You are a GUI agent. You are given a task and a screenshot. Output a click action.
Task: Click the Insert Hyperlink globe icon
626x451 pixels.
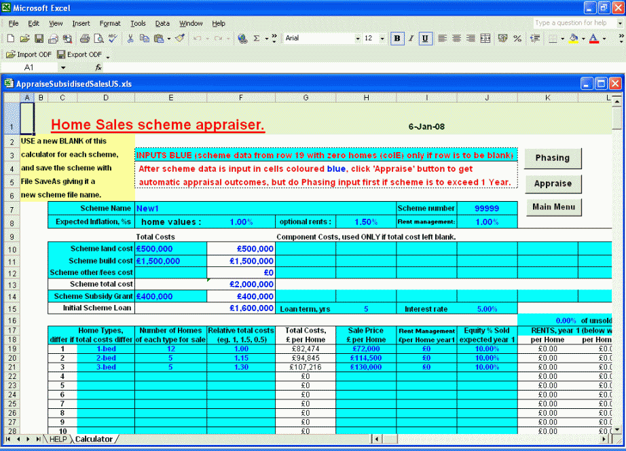click(x=242, y=38)
